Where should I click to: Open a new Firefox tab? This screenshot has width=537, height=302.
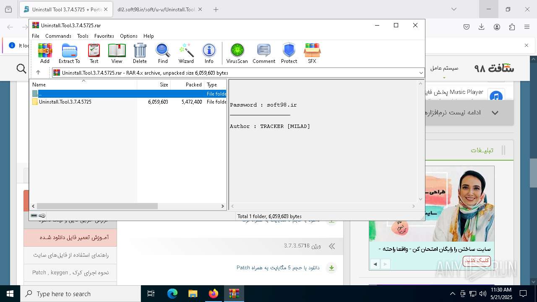216,9
